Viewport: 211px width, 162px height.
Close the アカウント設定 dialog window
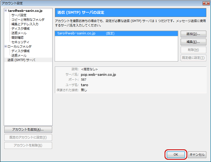coord(206,3)
